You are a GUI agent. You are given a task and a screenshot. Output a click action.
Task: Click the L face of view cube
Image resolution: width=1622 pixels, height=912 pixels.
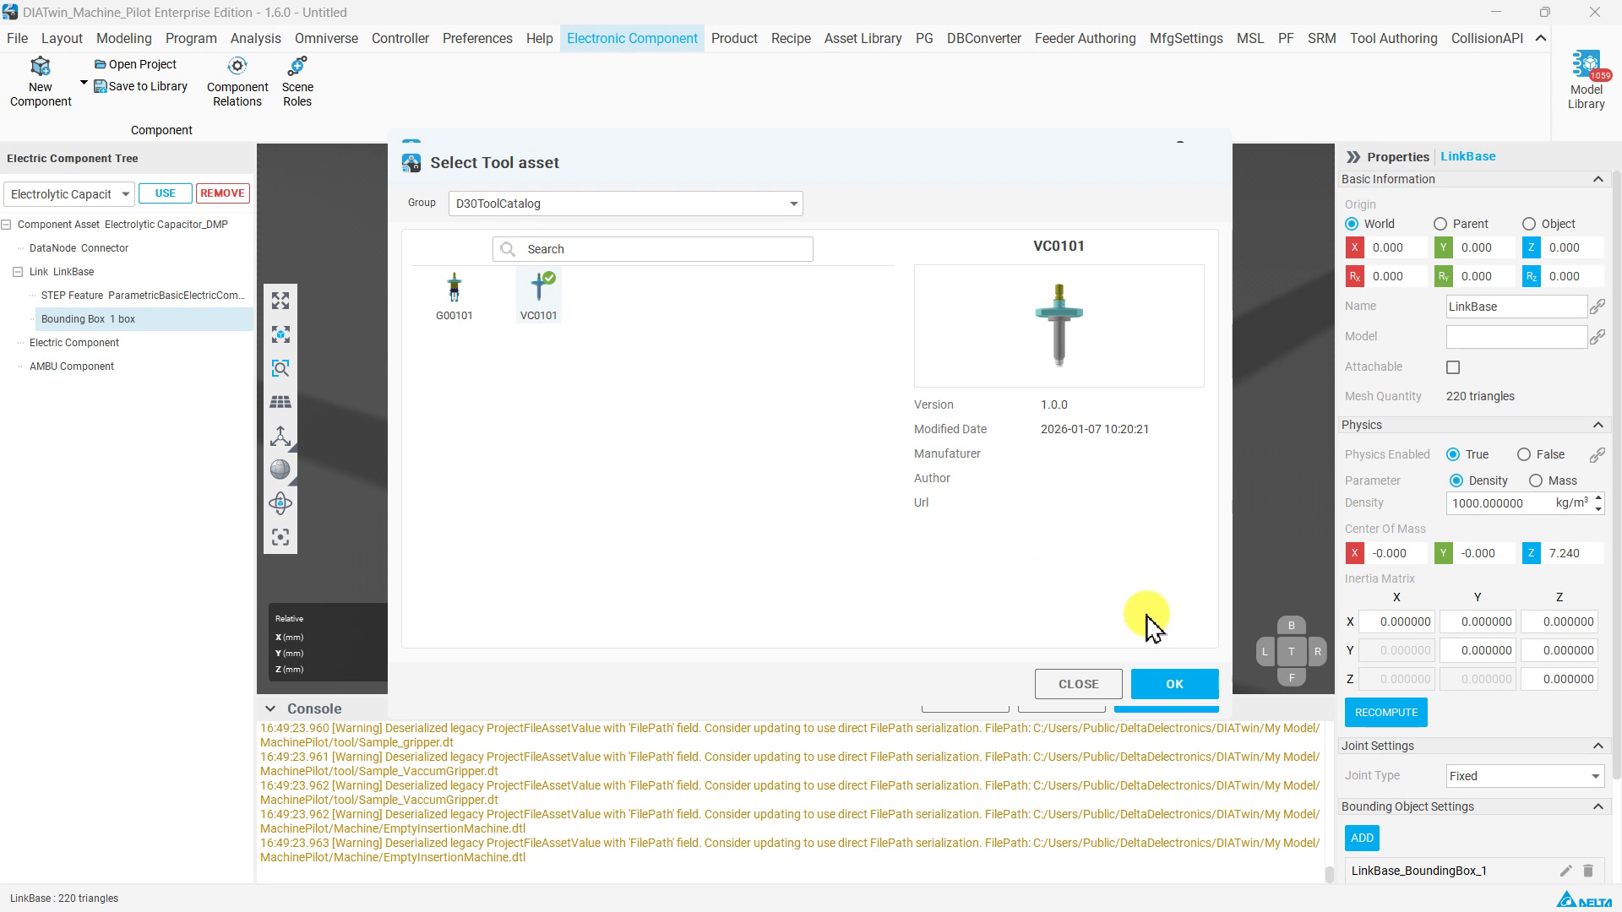1265,651
